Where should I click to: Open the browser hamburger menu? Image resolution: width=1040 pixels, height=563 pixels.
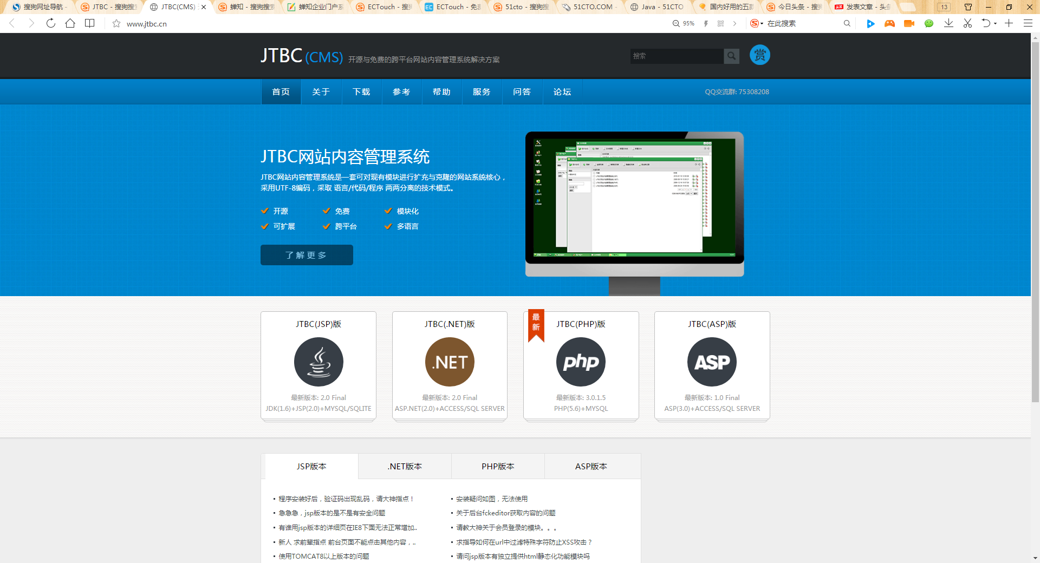click(1028, 23)
